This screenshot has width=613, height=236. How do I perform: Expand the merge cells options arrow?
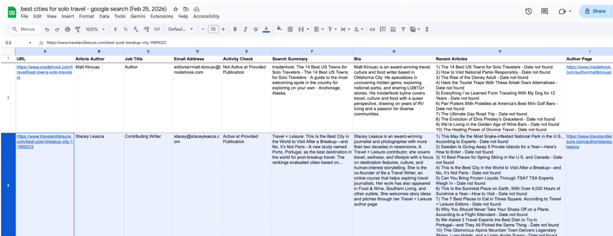tap(308, 29)
